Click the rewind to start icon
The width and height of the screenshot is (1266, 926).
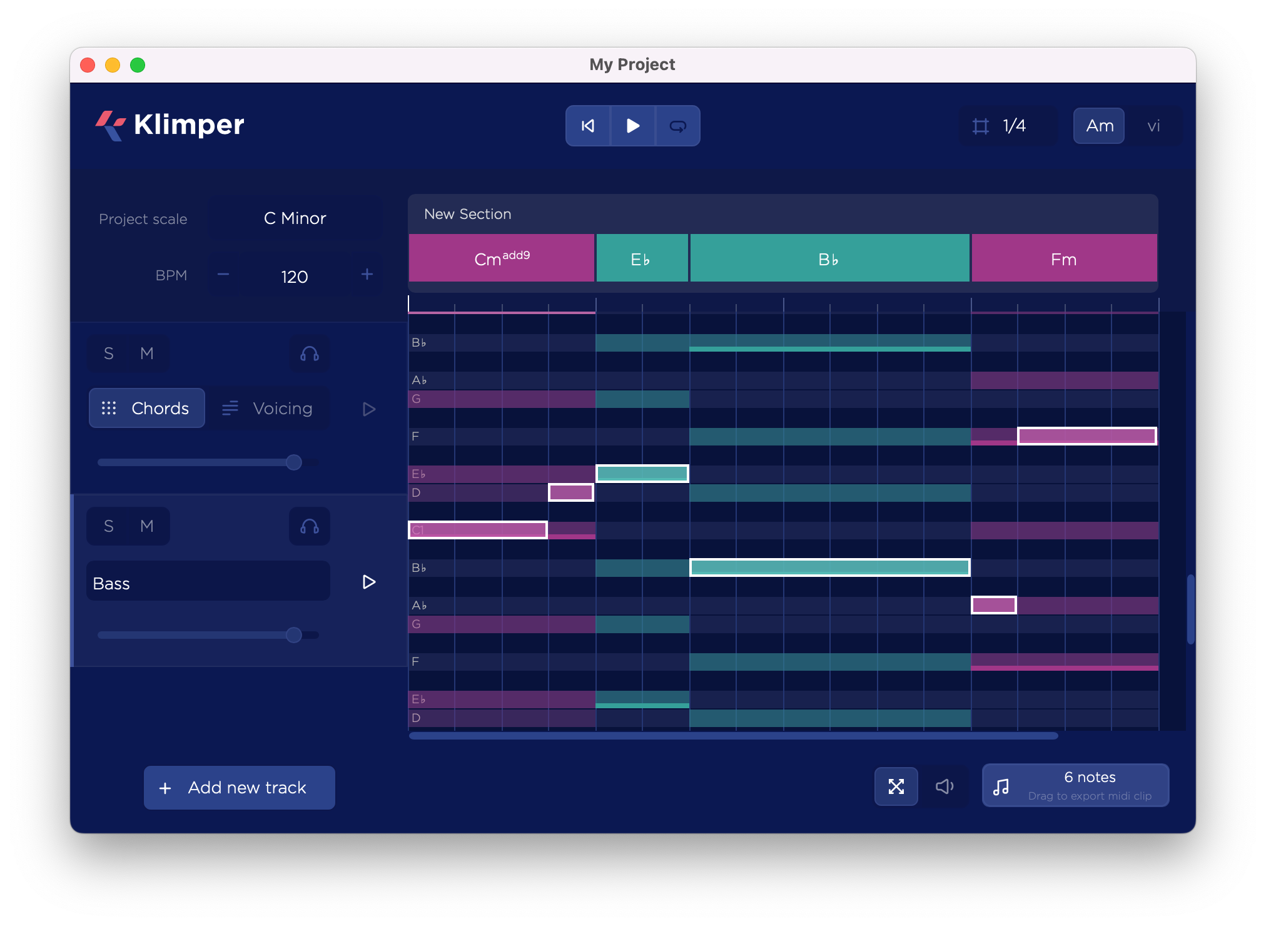(x=588, y=126)
